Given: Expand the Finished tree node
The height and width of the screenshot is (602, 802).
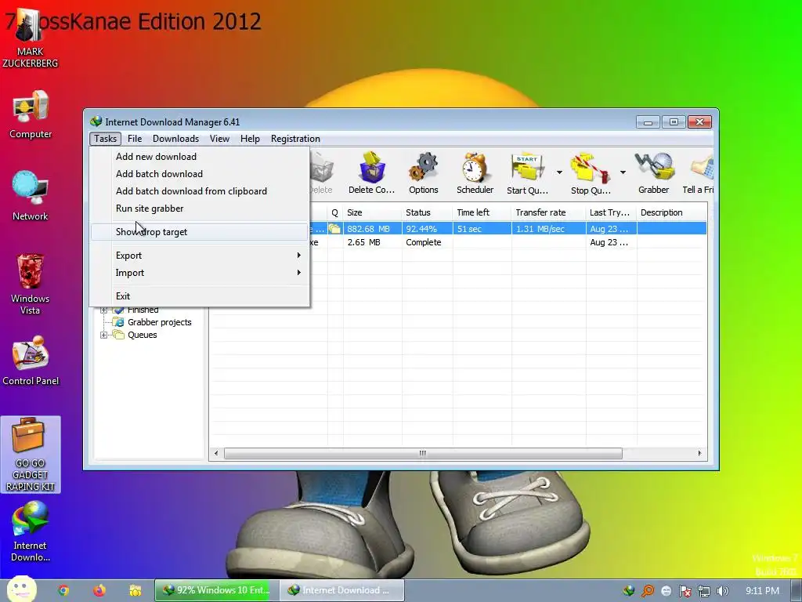Looking at the screenshot, I should (104, 310).
